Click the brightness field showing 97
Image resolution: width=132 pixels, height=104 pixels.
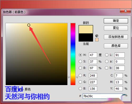[93, 68]
